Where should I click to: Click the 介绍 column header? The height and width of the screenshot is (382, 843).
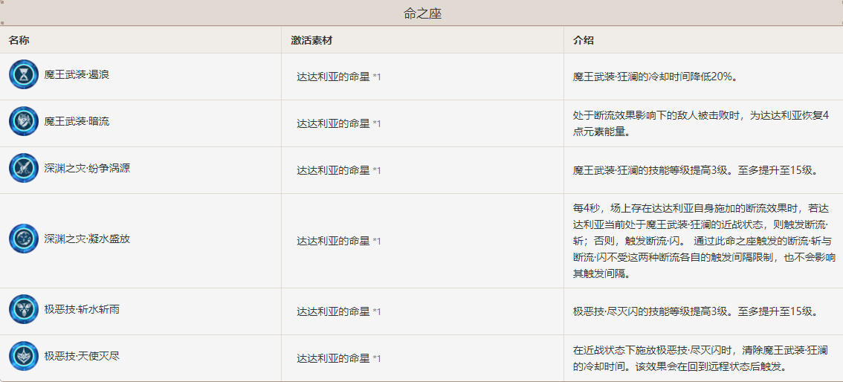(x=584, y=40)
